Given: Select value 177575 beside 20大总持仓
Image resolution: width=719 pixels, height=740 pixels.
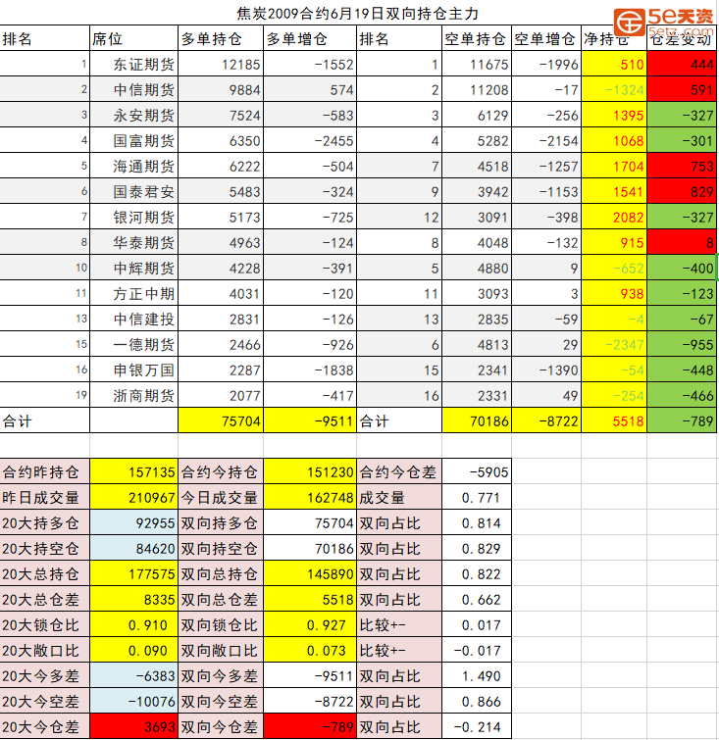Looking at the screenshot, I should 133,573.
